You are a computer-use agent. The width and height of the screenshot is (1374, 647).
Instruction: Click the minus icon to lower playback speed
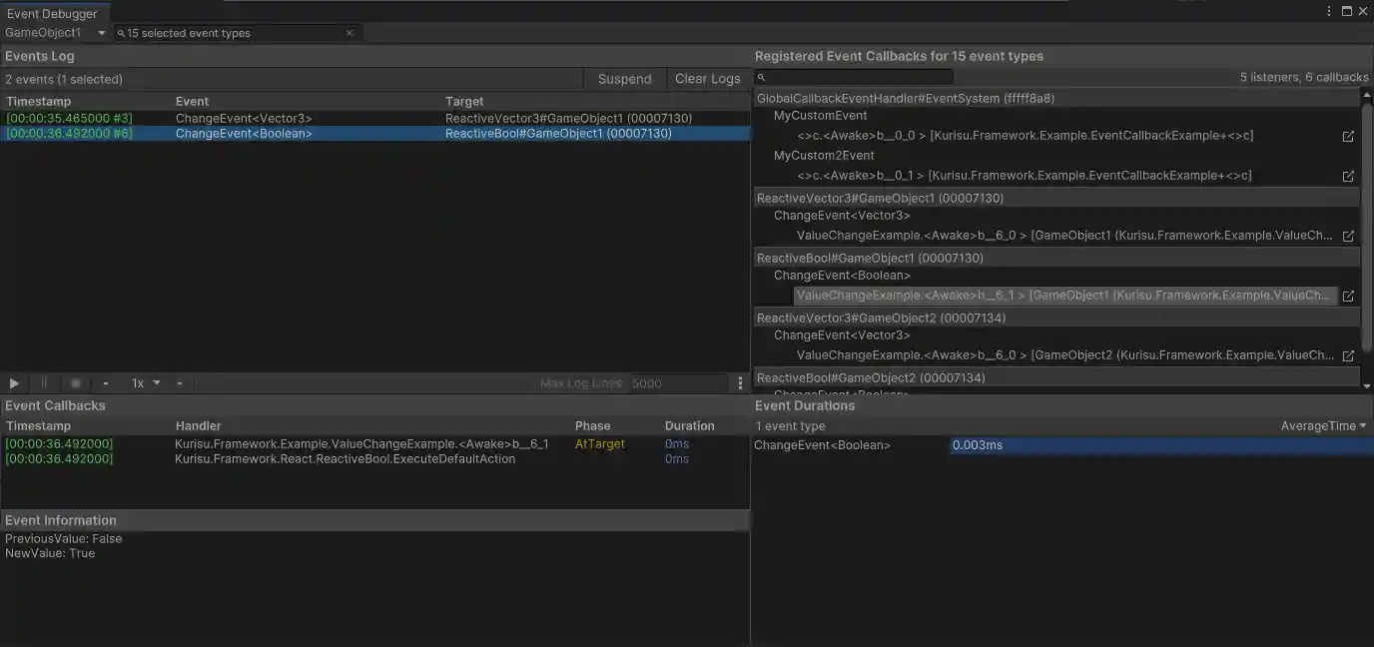coord(105,382)
